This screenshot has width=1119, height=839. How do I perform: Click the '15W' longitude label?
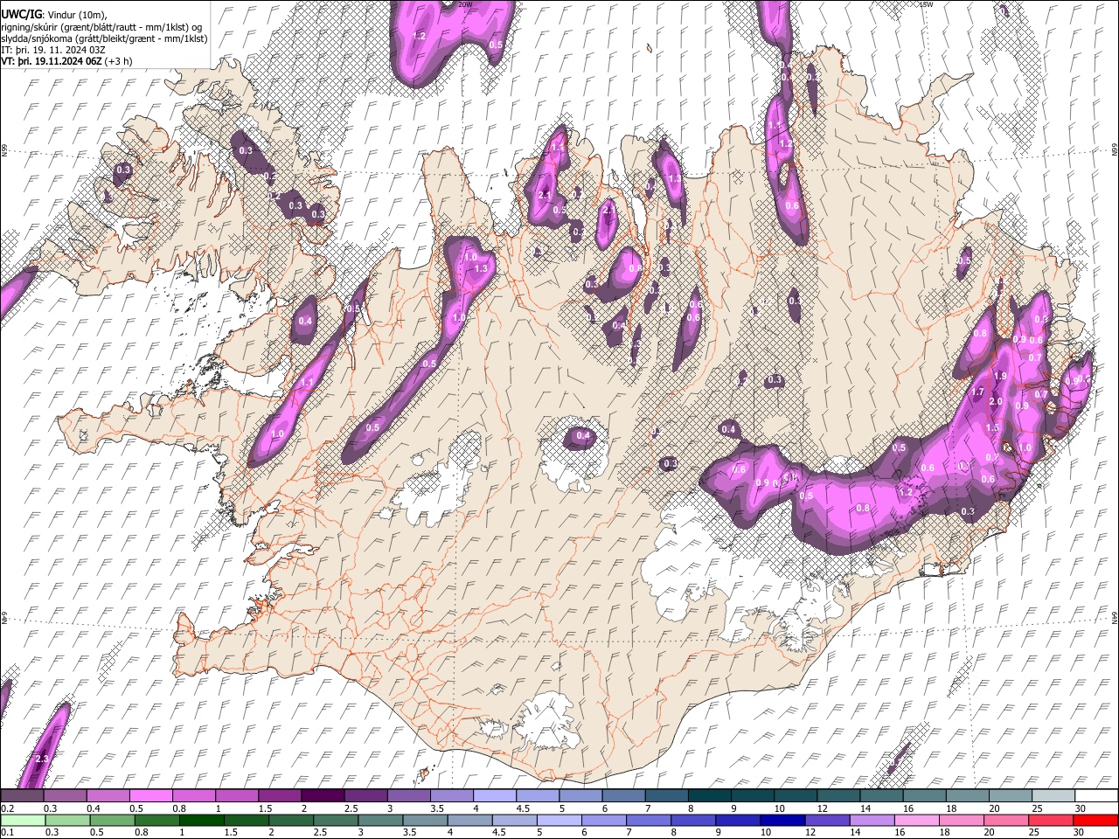coord(927,4)
